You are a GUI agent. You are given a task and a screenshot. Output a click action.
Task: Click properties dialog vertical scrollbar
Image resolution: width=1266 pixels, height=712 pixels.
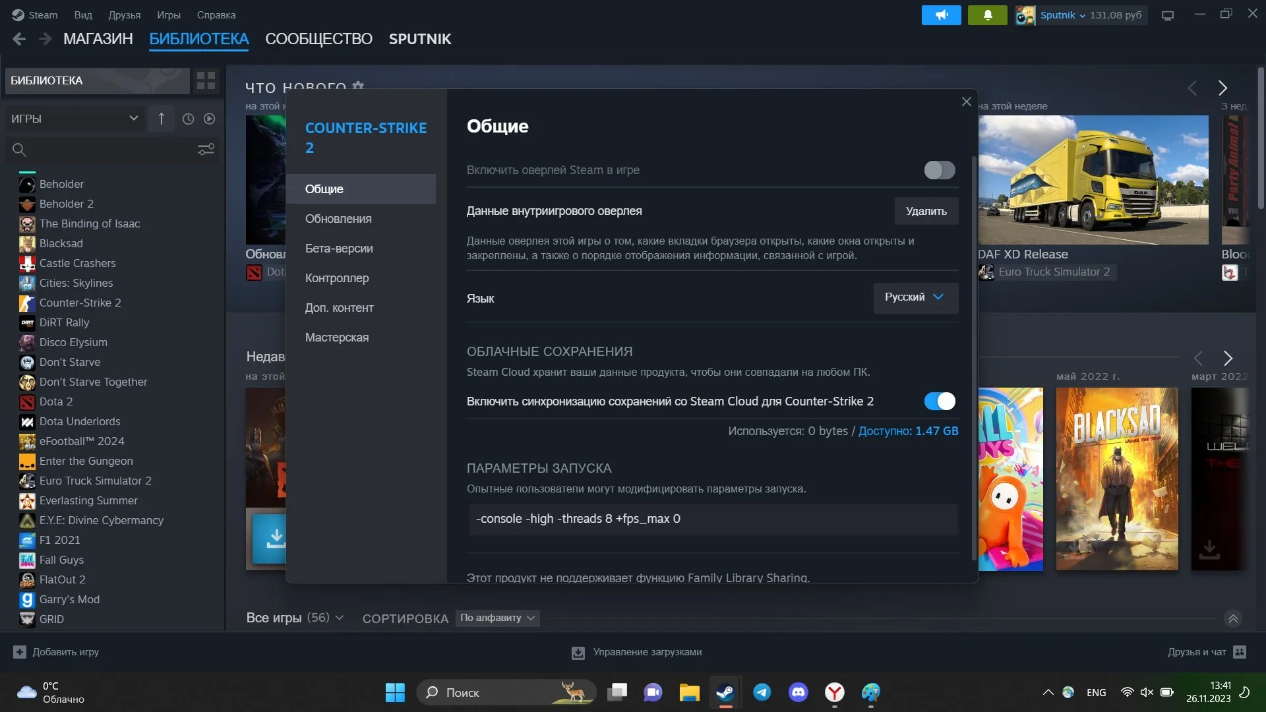click(x=974, y=359)
